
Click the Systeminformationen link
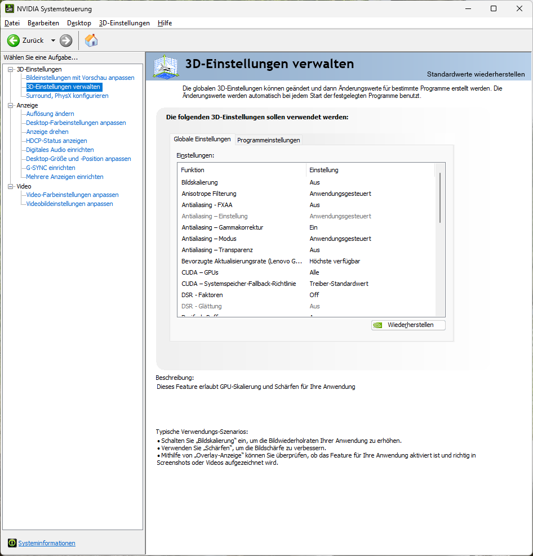[47, 543]
